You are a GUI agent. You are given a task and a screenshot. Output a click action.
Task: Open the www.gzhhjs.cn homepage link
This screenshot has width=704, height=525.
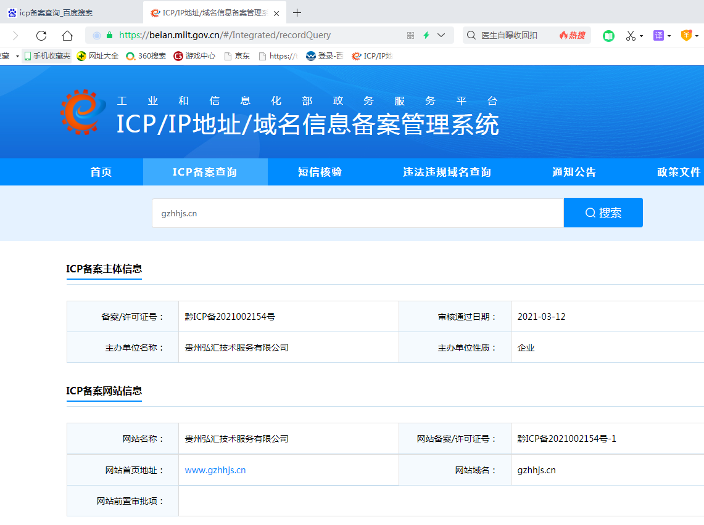215,470
